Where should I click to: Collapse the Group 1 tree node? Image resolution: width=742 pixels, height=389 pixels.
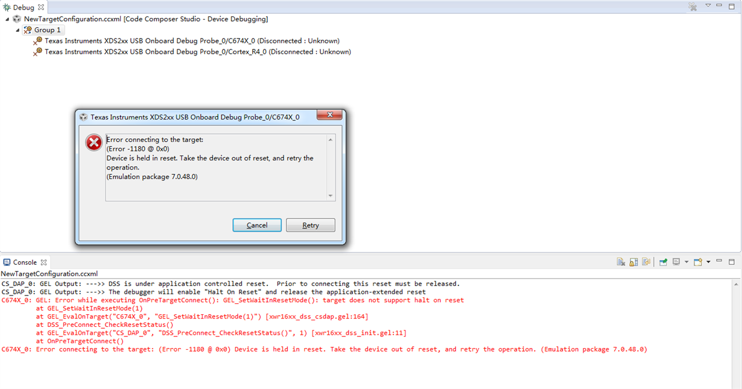pos(18,30)
